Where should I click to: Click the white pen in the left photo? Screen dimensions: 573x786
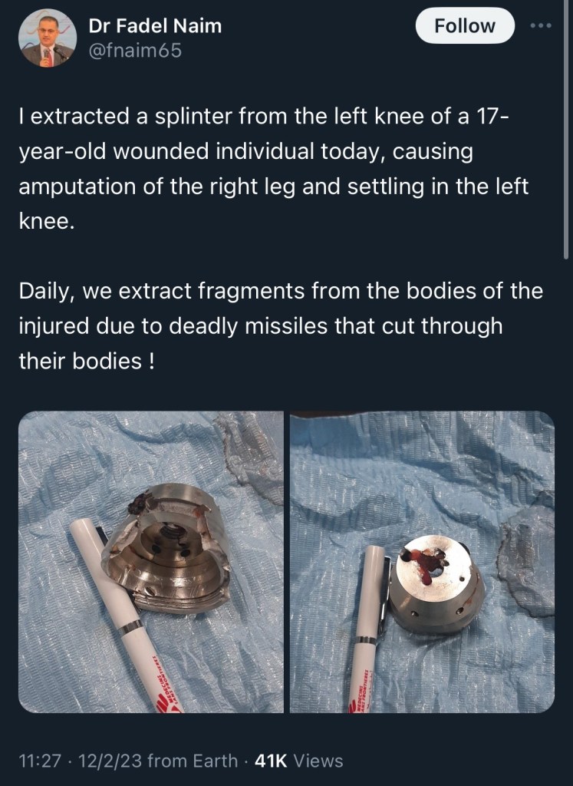[x=125, y=616]
